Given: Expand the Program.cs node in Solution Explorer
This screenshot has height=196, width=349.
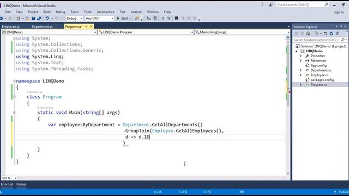Looking at the screenshot, I should point(300,85).
